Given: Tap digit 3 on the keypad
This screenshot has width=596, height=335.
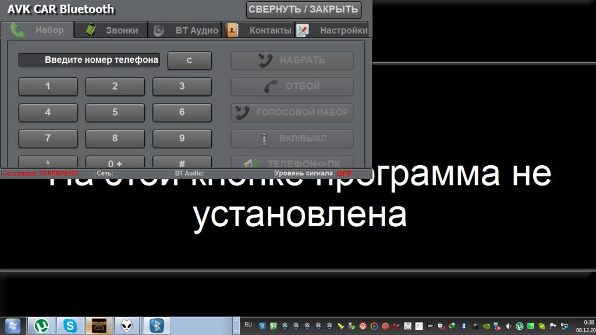Looking at the screenshot, I should pos(182,86).
